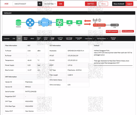
Task: Click the ONU Link Status value LOS
Action: coord(69,85)
